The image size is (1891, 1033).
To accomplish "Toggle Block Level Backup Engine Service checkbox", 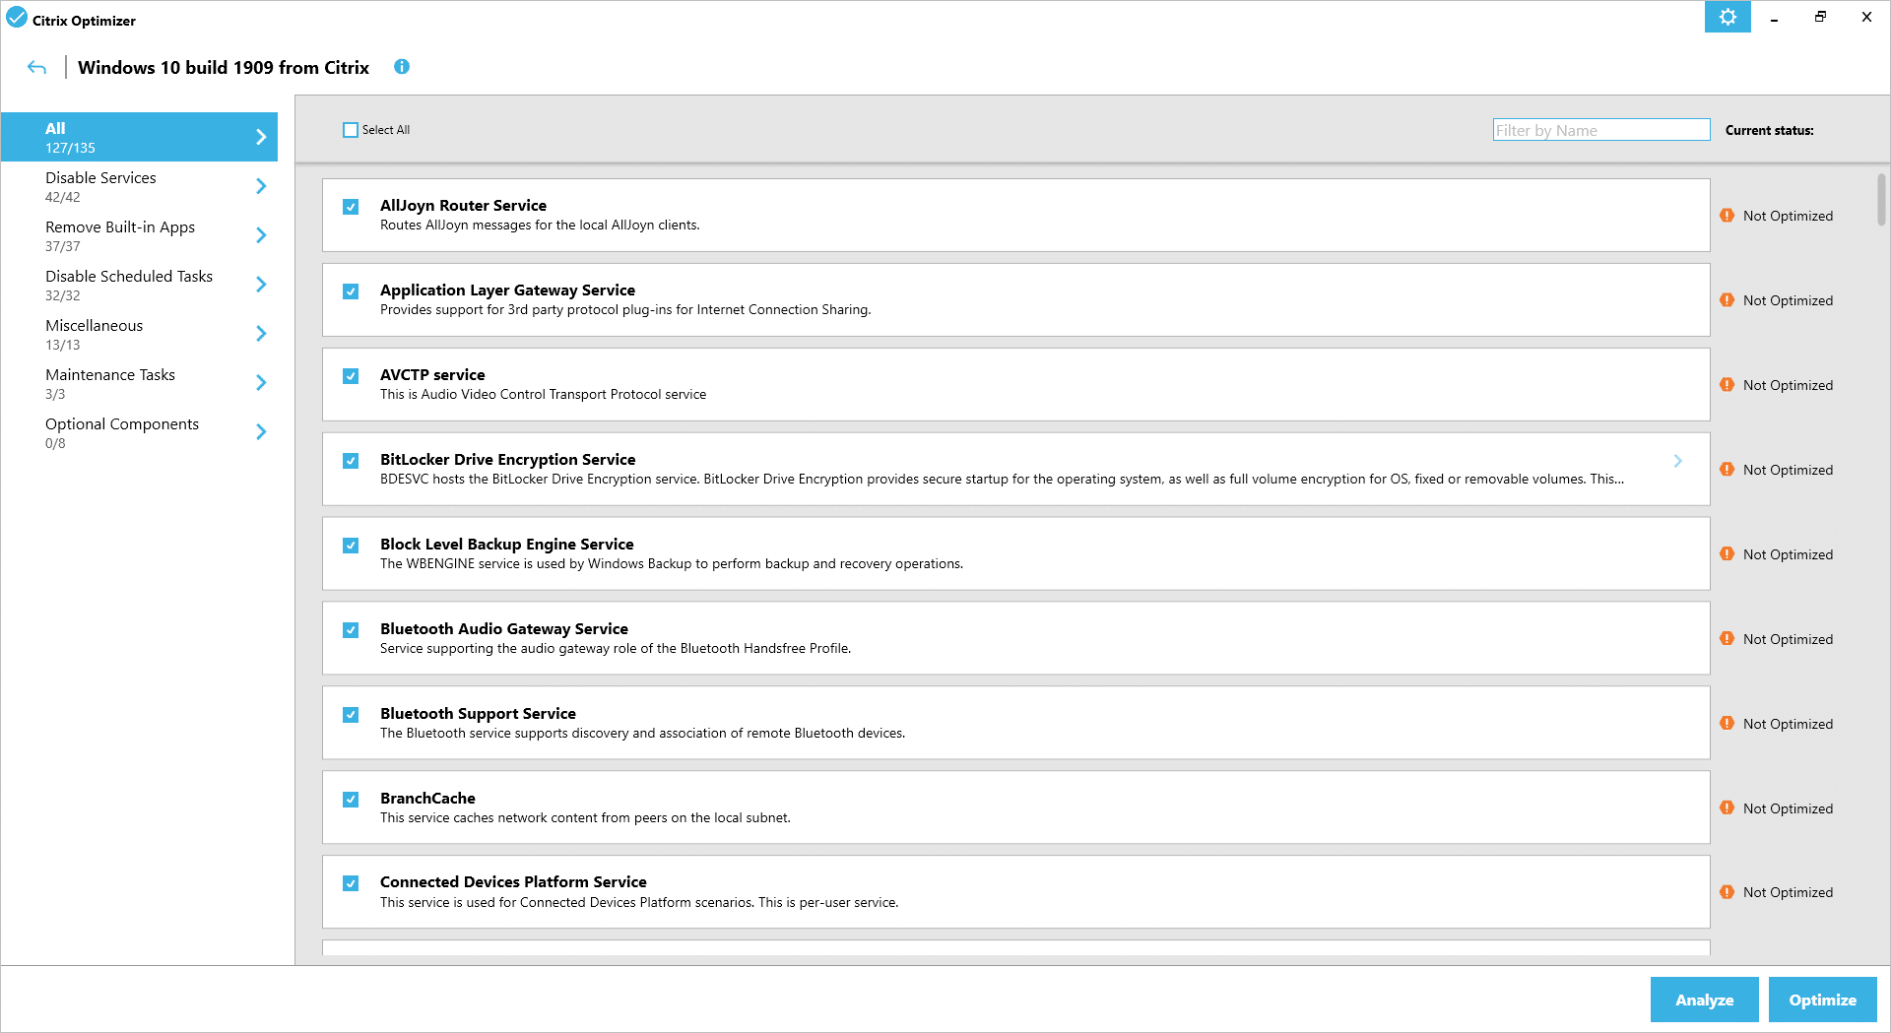I will point(351,546).
